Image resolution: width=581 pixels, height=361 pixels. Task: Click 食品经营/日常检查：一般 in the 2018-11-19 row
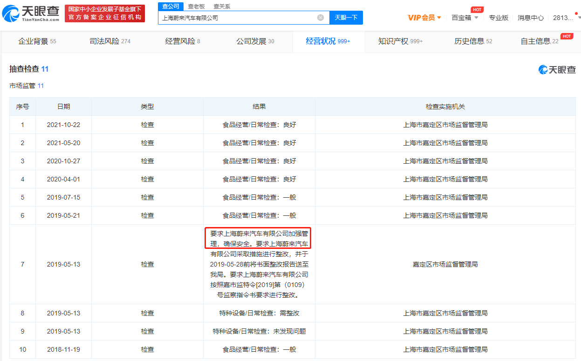pyautogui.click(x=259, y=349)
